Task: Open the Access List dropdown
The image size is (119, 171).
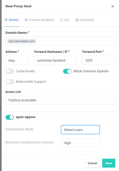Action: (x=60, y=100)
